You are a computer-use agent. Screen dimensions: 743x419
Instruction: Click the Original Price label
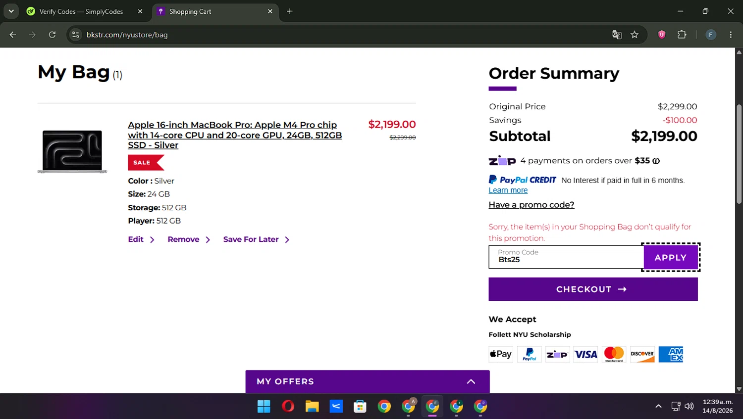coord(517,107)
